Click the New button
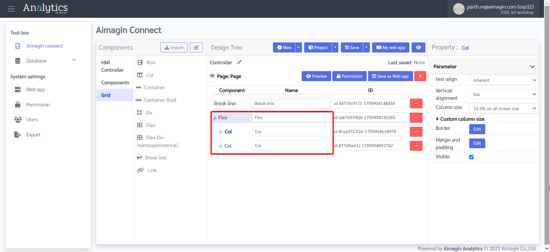Screen dimensions: 550x252 [x=284, y=48]
